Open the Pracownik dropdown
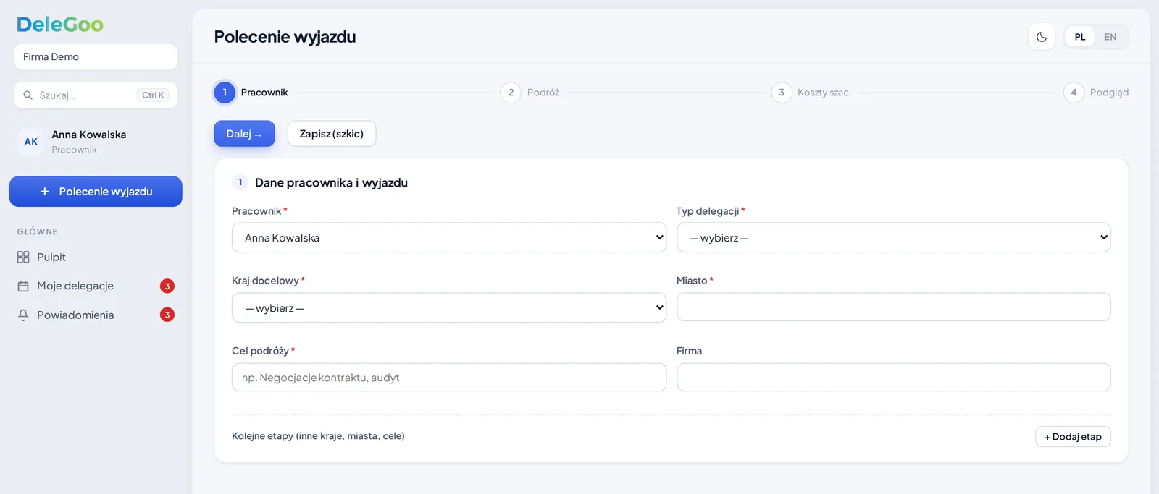The image size is (1159, 494). [x=449, y=238]
